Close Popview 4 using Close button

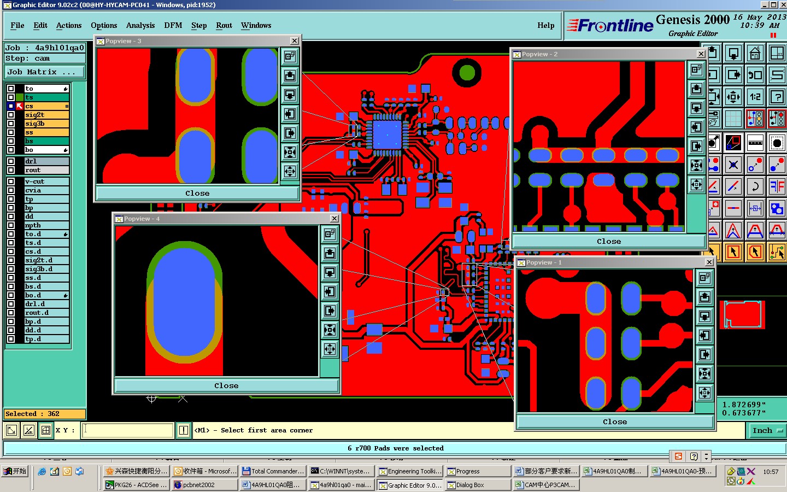[226, 386]
